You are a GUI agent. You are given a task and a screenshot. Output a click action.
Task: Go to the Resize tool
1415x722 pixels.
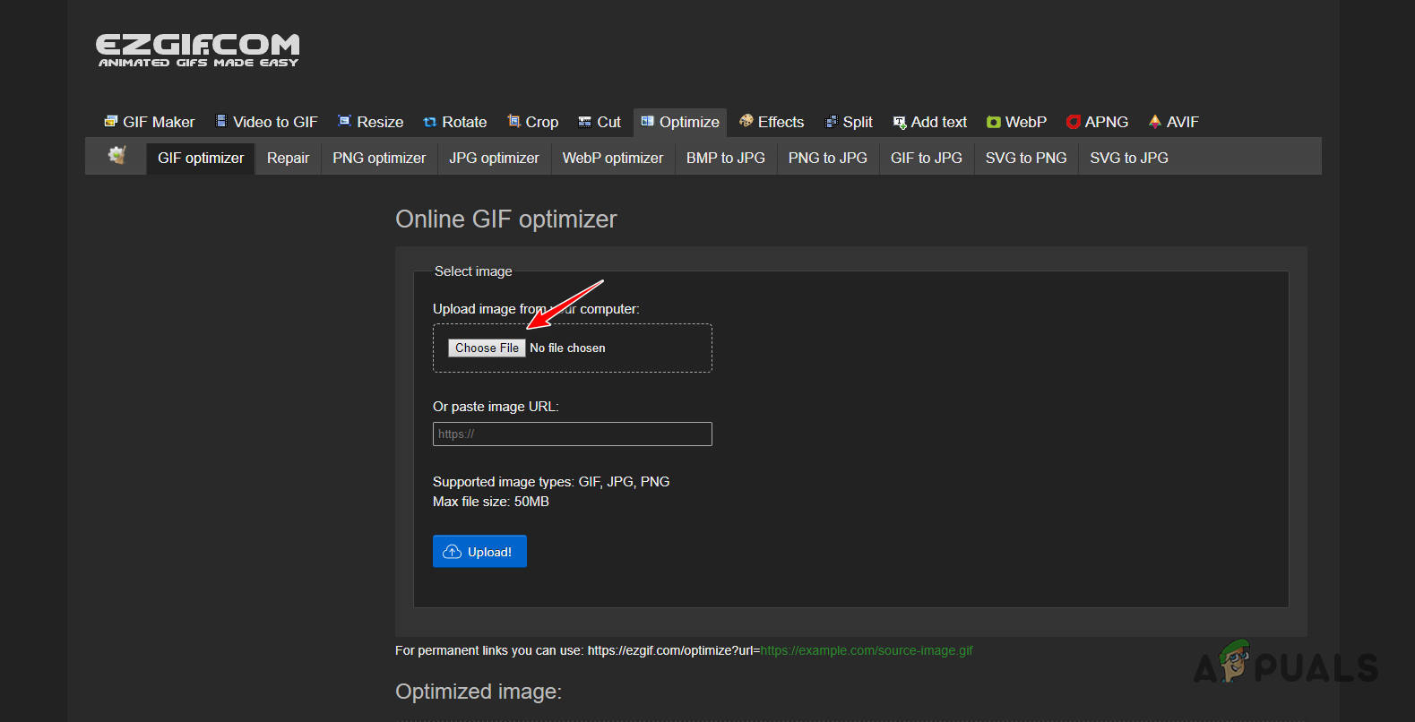click(x=370, y=122)
